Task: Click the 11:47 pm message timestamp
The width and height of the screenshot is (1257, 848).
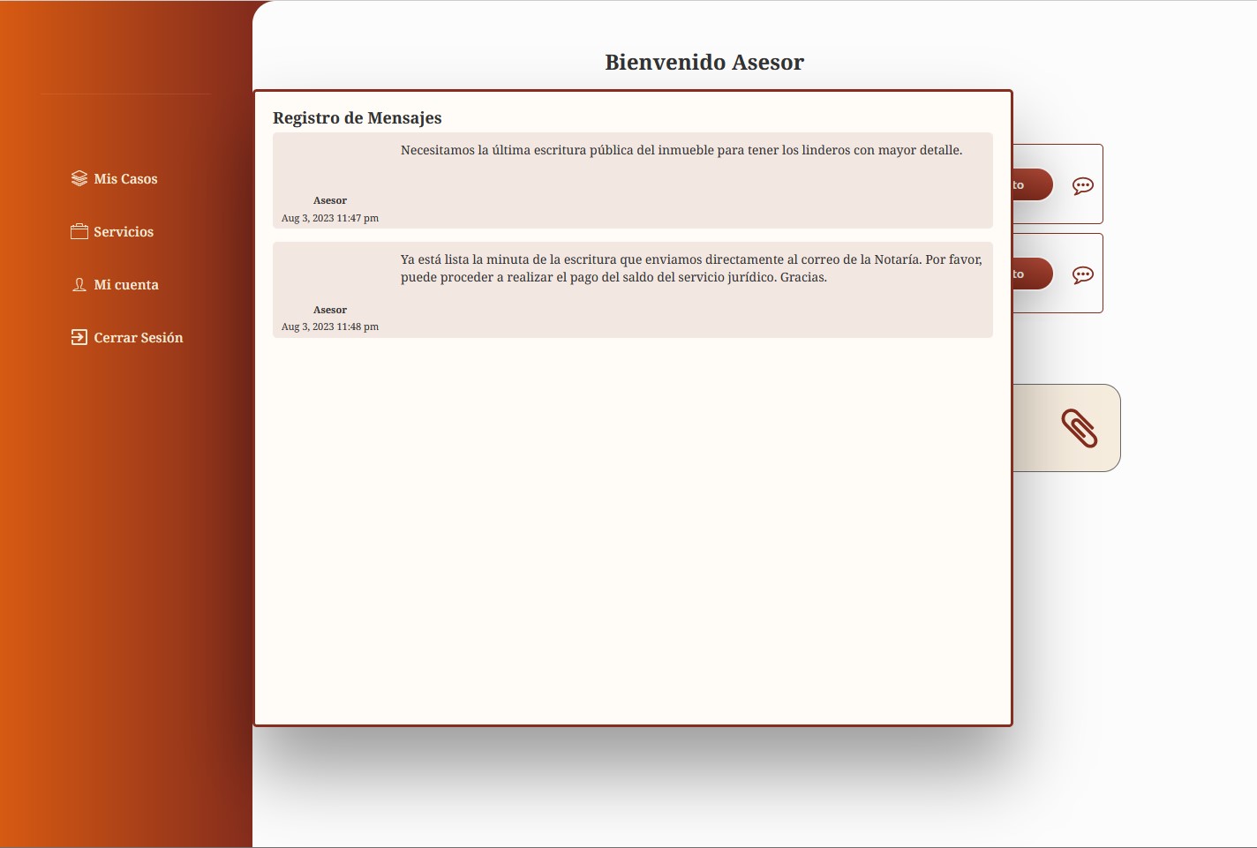Action: click(x=330, y=218)
